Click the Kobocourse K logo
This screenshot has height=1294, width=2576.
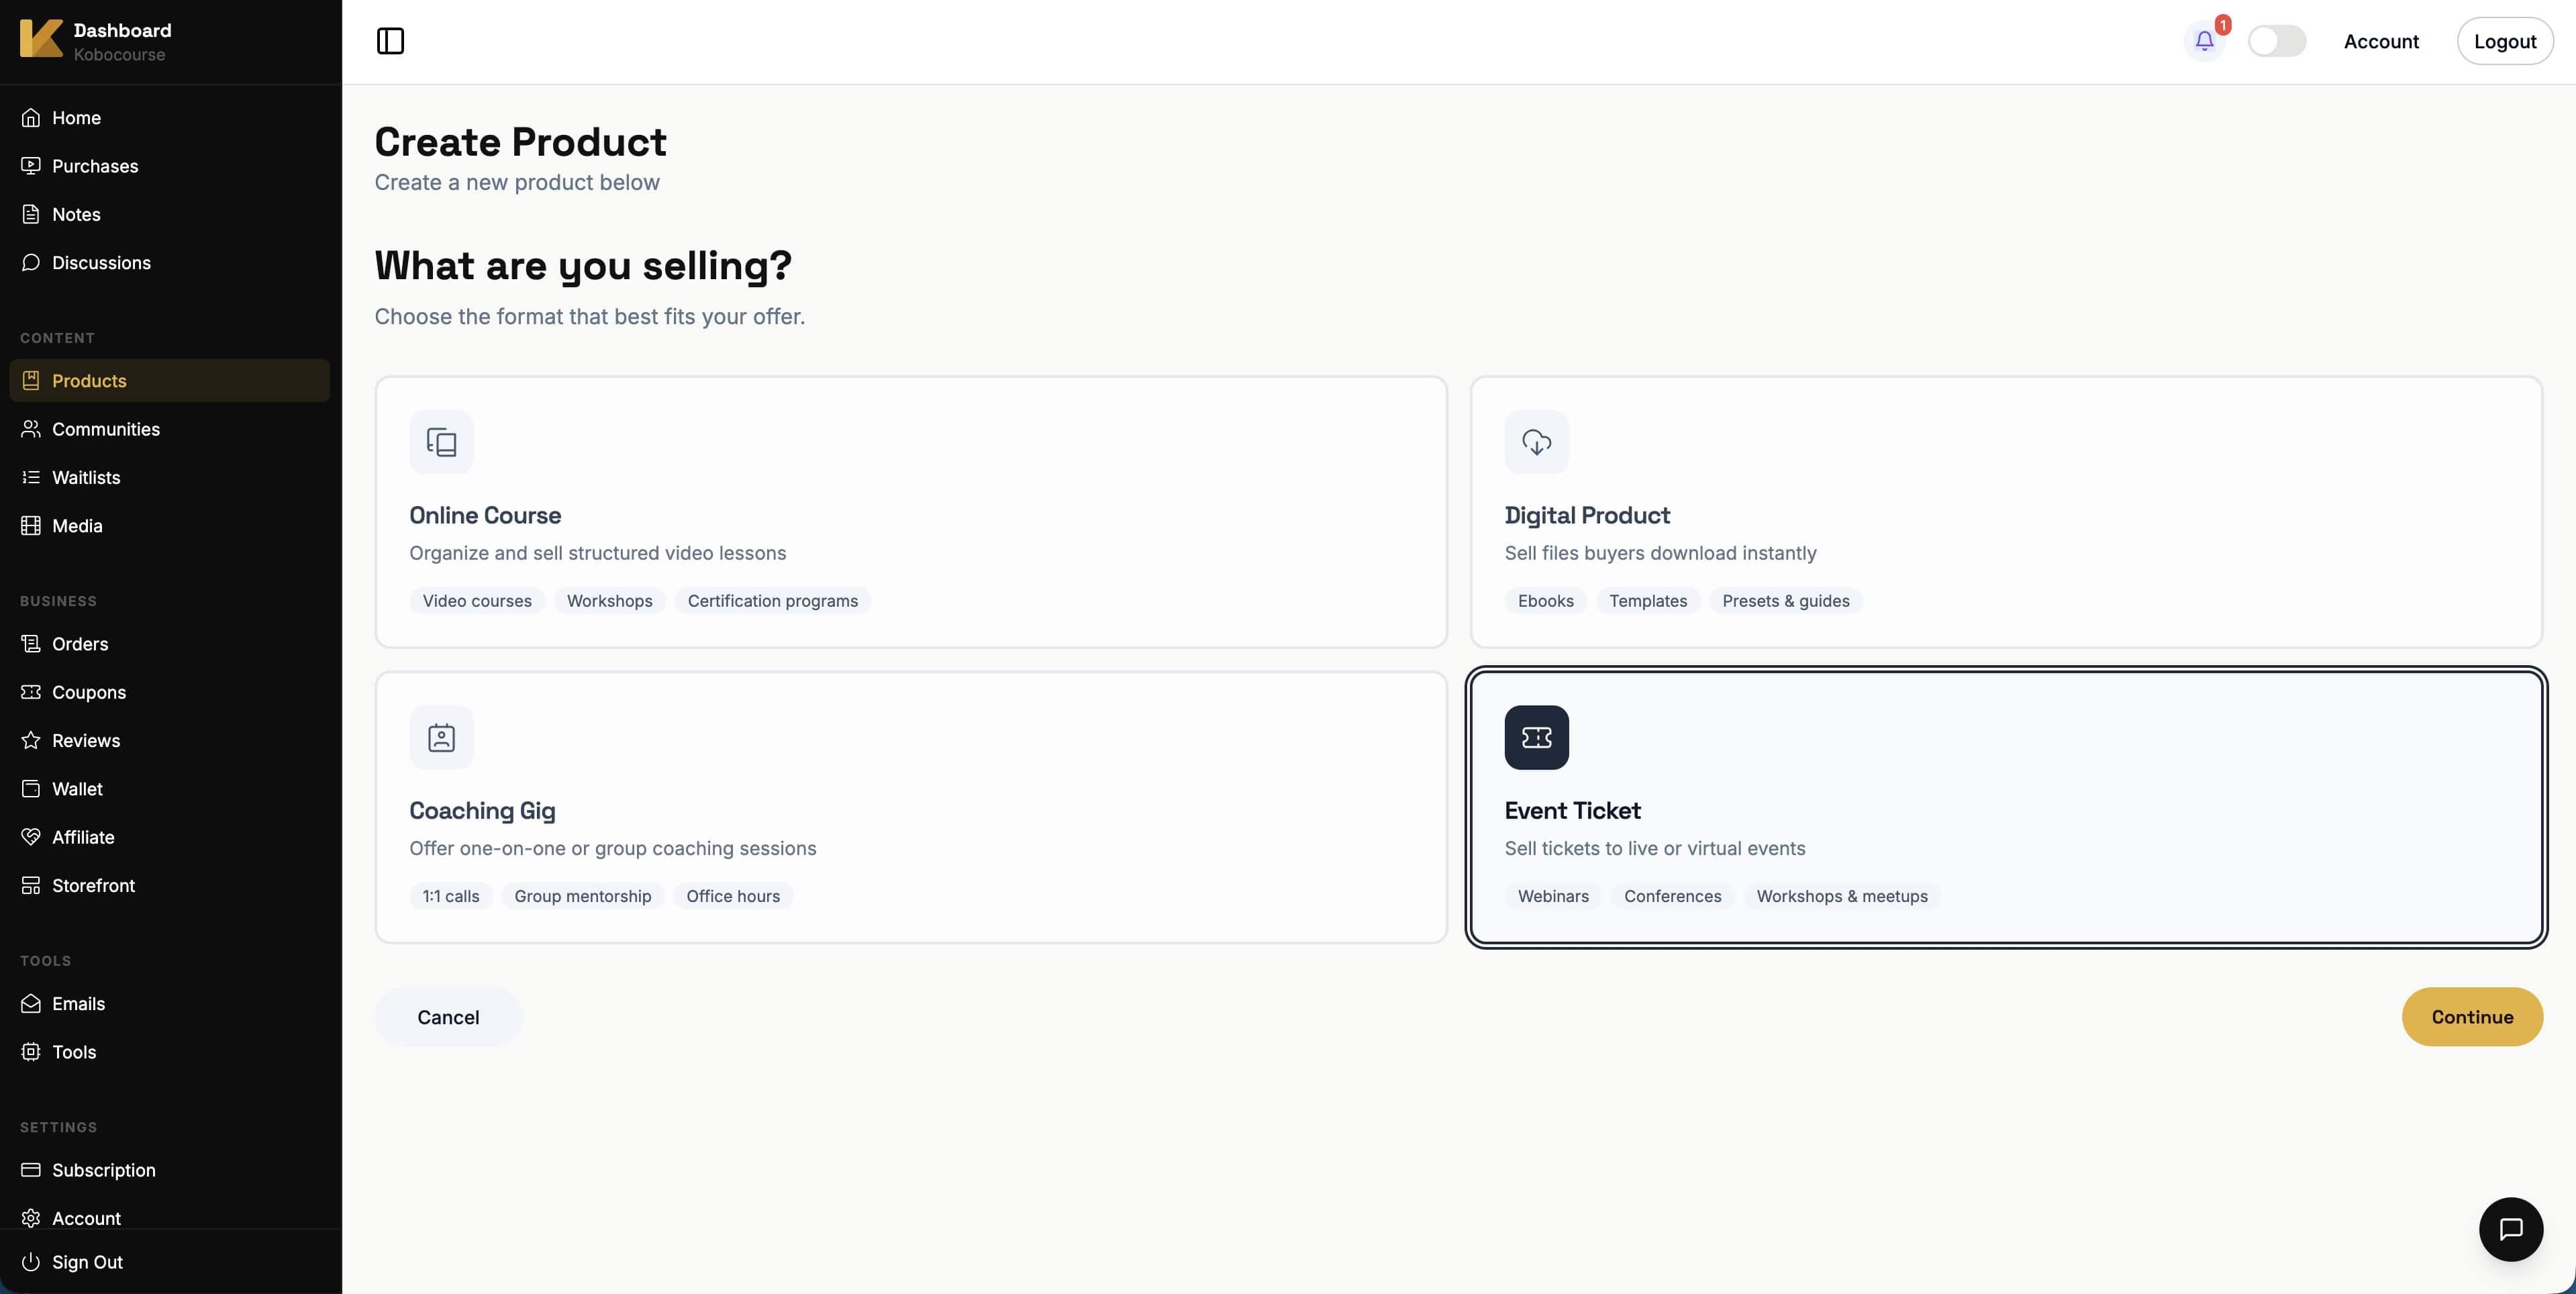(x=41, y=39)
